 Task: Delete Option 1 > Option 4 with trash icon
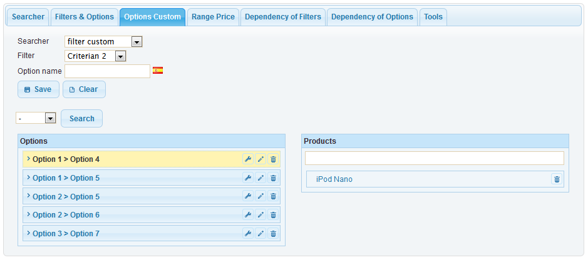273,159
